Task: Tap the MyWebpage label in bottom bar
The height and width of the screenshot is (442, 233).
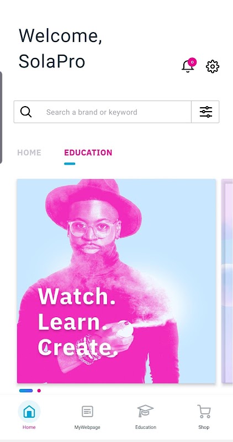Action: [87, 427]
